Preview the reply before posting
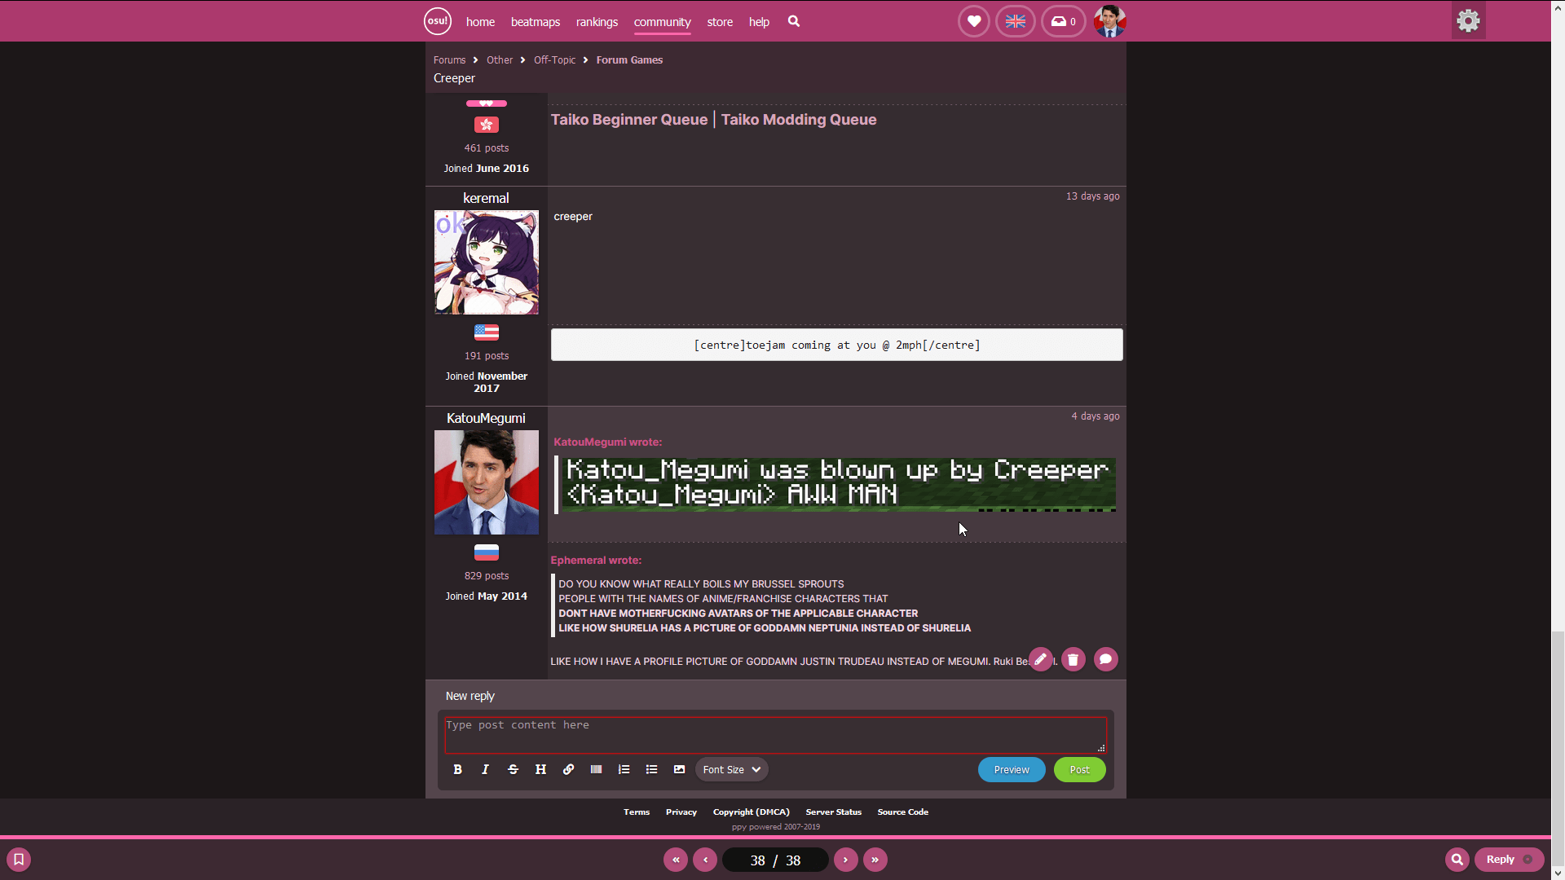The height and width of the screenshot is (880, 1565). (x=1011, y=769)
